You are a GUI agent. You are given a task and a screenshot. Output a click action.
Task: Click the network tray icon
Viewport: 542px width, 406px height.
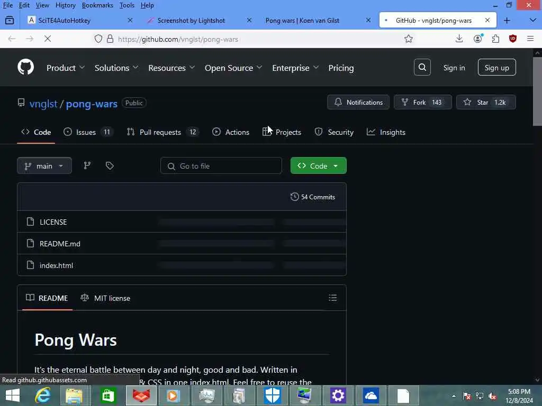[x=480, y=396]
